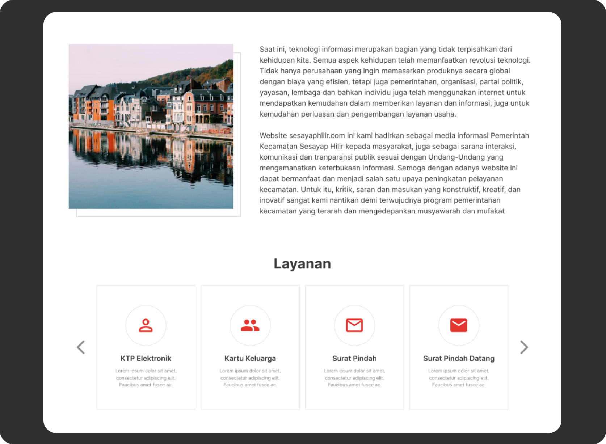Go to previous services with left chevron
Screen dimensions: 606x444
click(x=81, y=347)
